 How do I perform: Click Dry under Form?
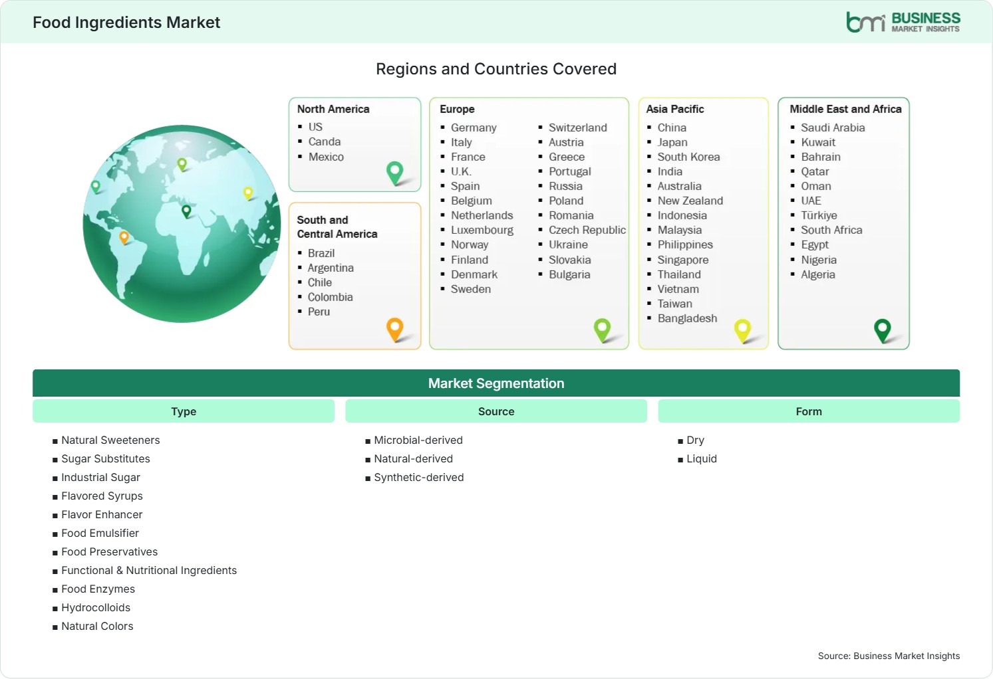695,440
